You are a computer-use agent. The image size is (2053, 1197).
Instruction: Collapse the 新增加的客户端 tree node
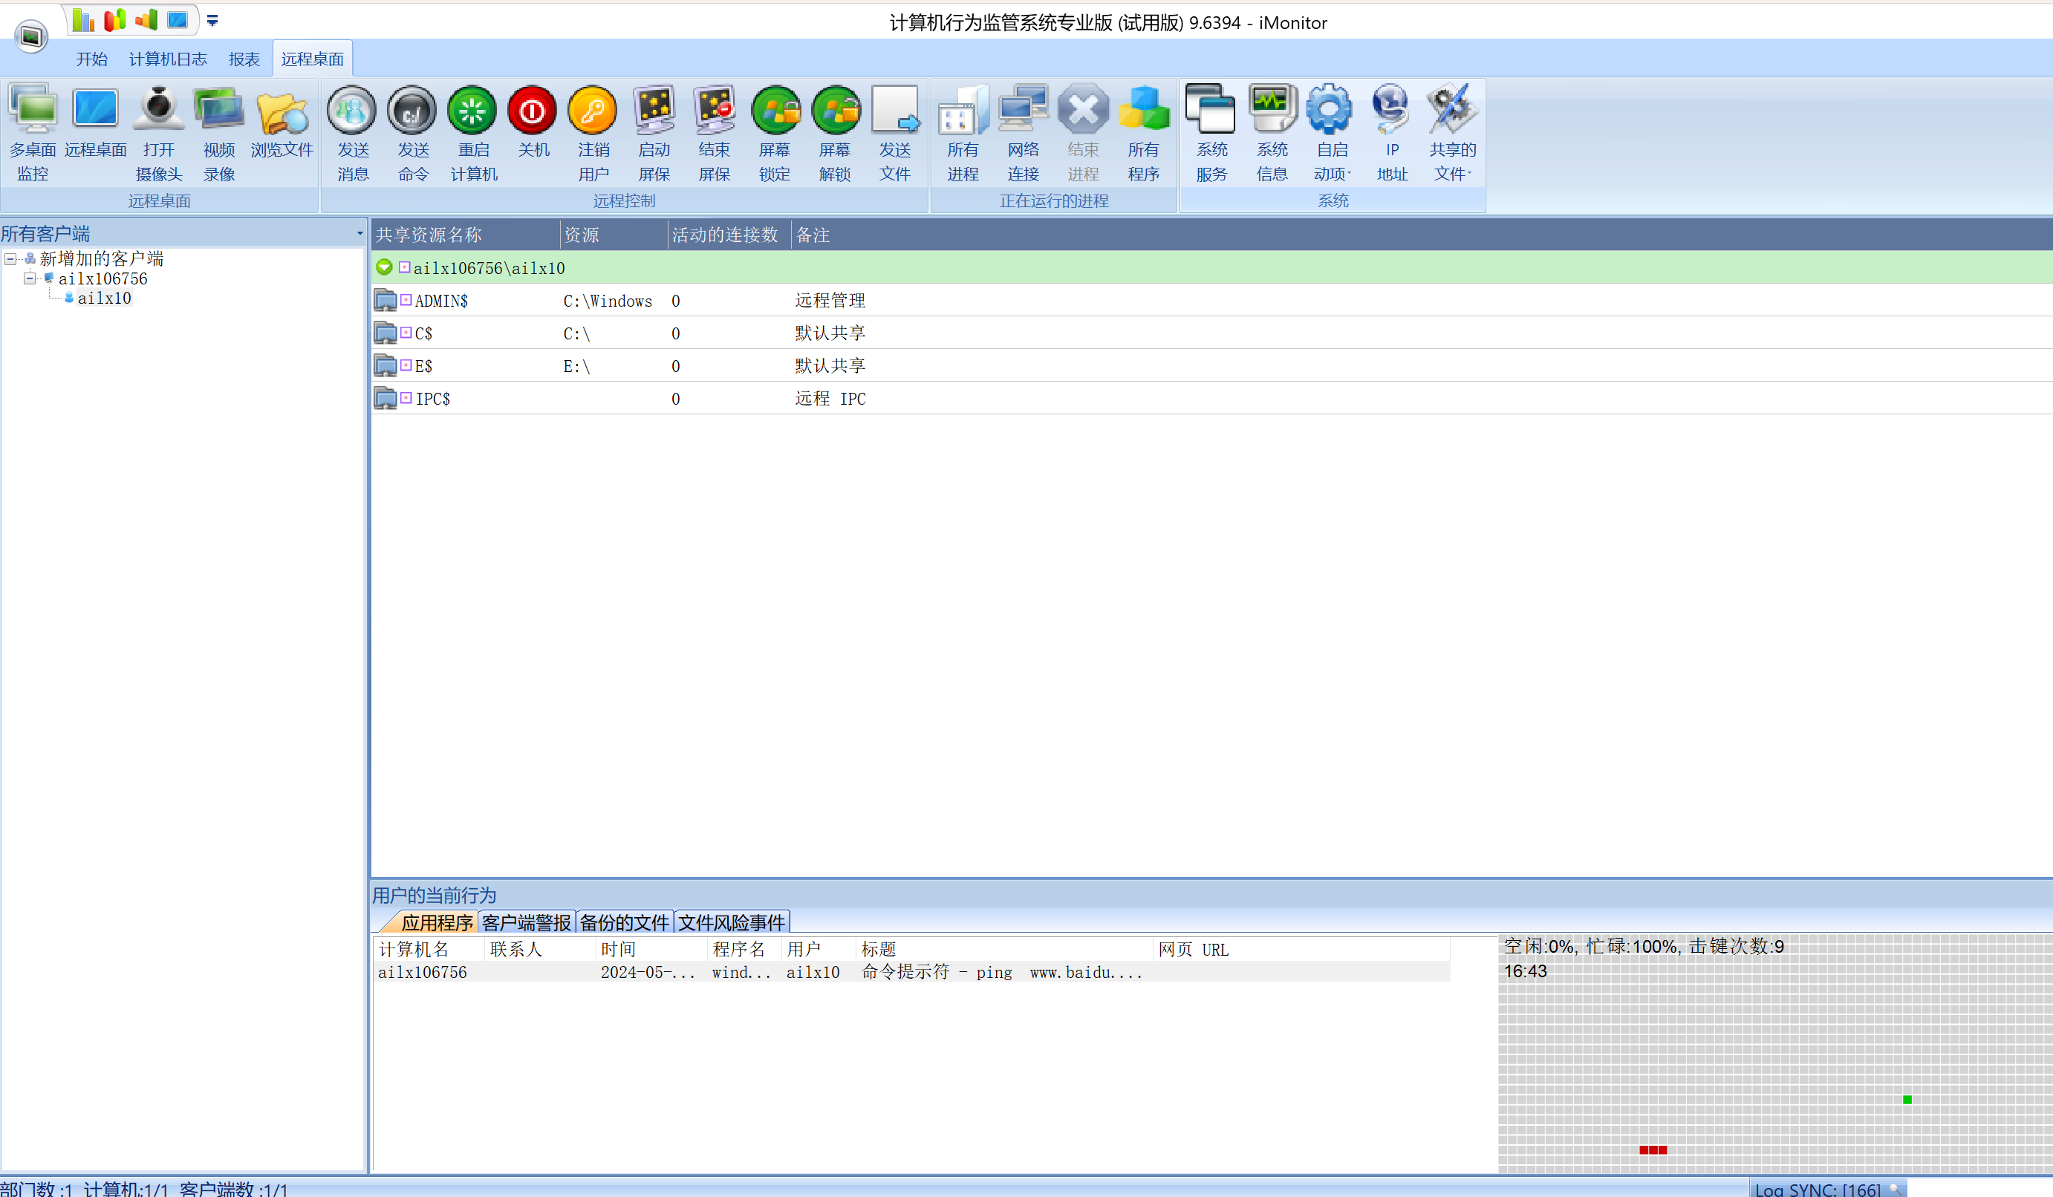(10, 259)
